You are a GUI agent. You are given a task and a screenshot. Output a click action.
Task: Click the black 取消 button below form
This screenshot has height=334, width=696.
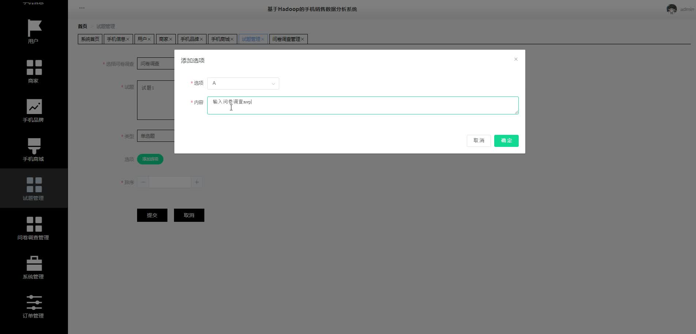click(x=189, y=215)
